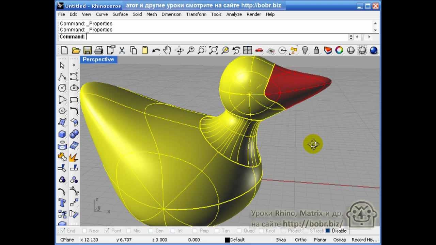Viewport: 436px width, 245px height.
Task: Select the Pan hand tool
Action: point(167,50)
